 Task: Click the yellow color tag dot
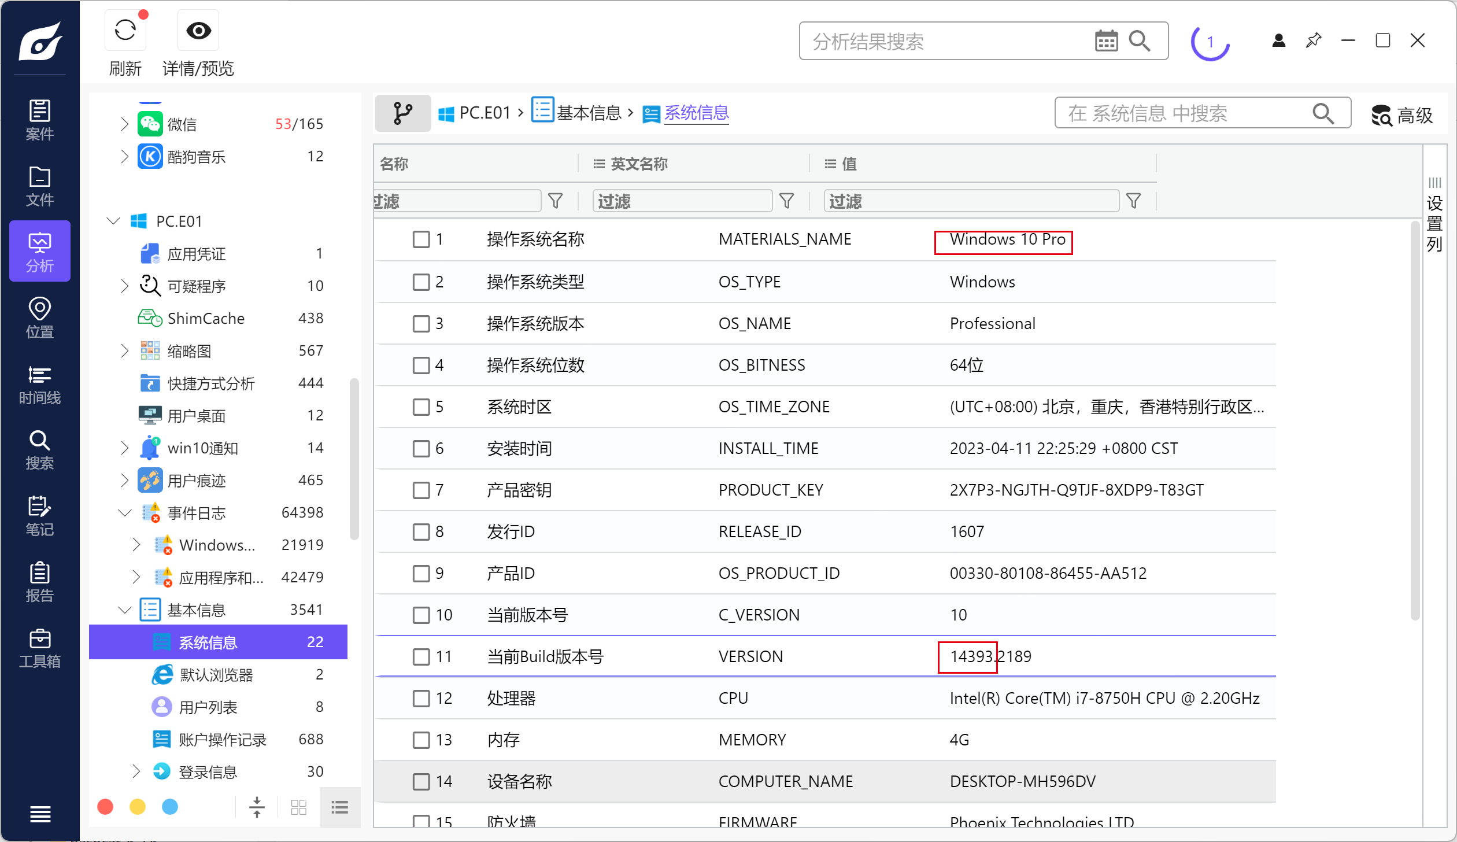[138, 807]
